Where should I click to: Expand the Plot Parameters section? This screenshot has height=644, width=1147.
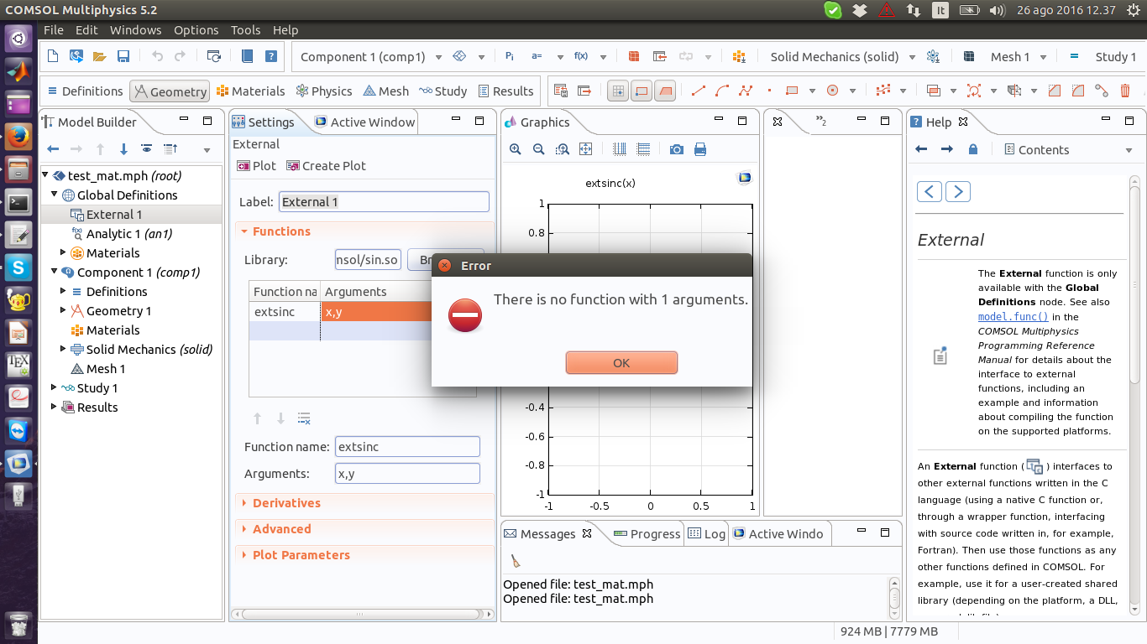pyautogui.click(x=301, y=555)
